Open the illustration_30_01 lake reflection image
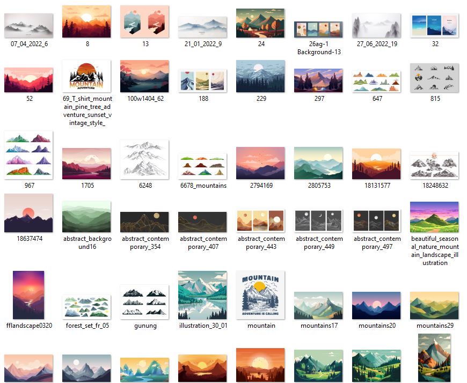The width and height of the screenshot is (467, 383). [x=202, y=295]
